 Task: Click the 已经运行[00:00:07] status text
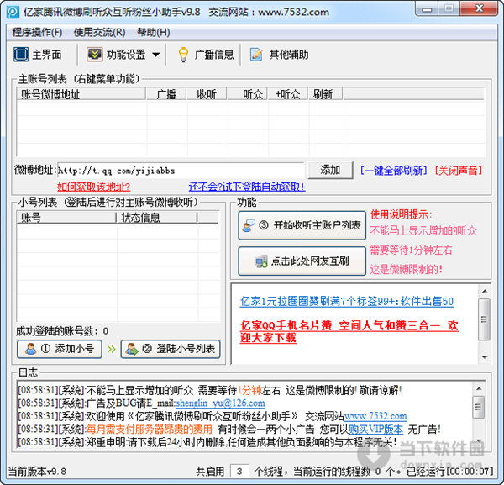point(449,472)
